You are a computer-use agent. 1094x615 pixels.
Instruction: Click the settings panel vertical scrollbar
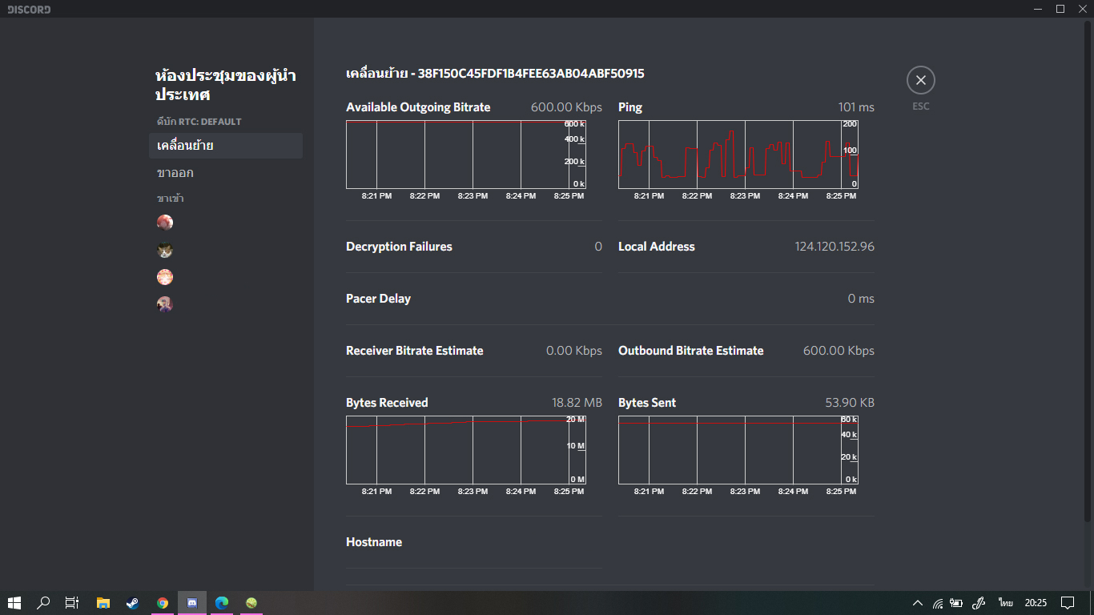coord(1088,272)
